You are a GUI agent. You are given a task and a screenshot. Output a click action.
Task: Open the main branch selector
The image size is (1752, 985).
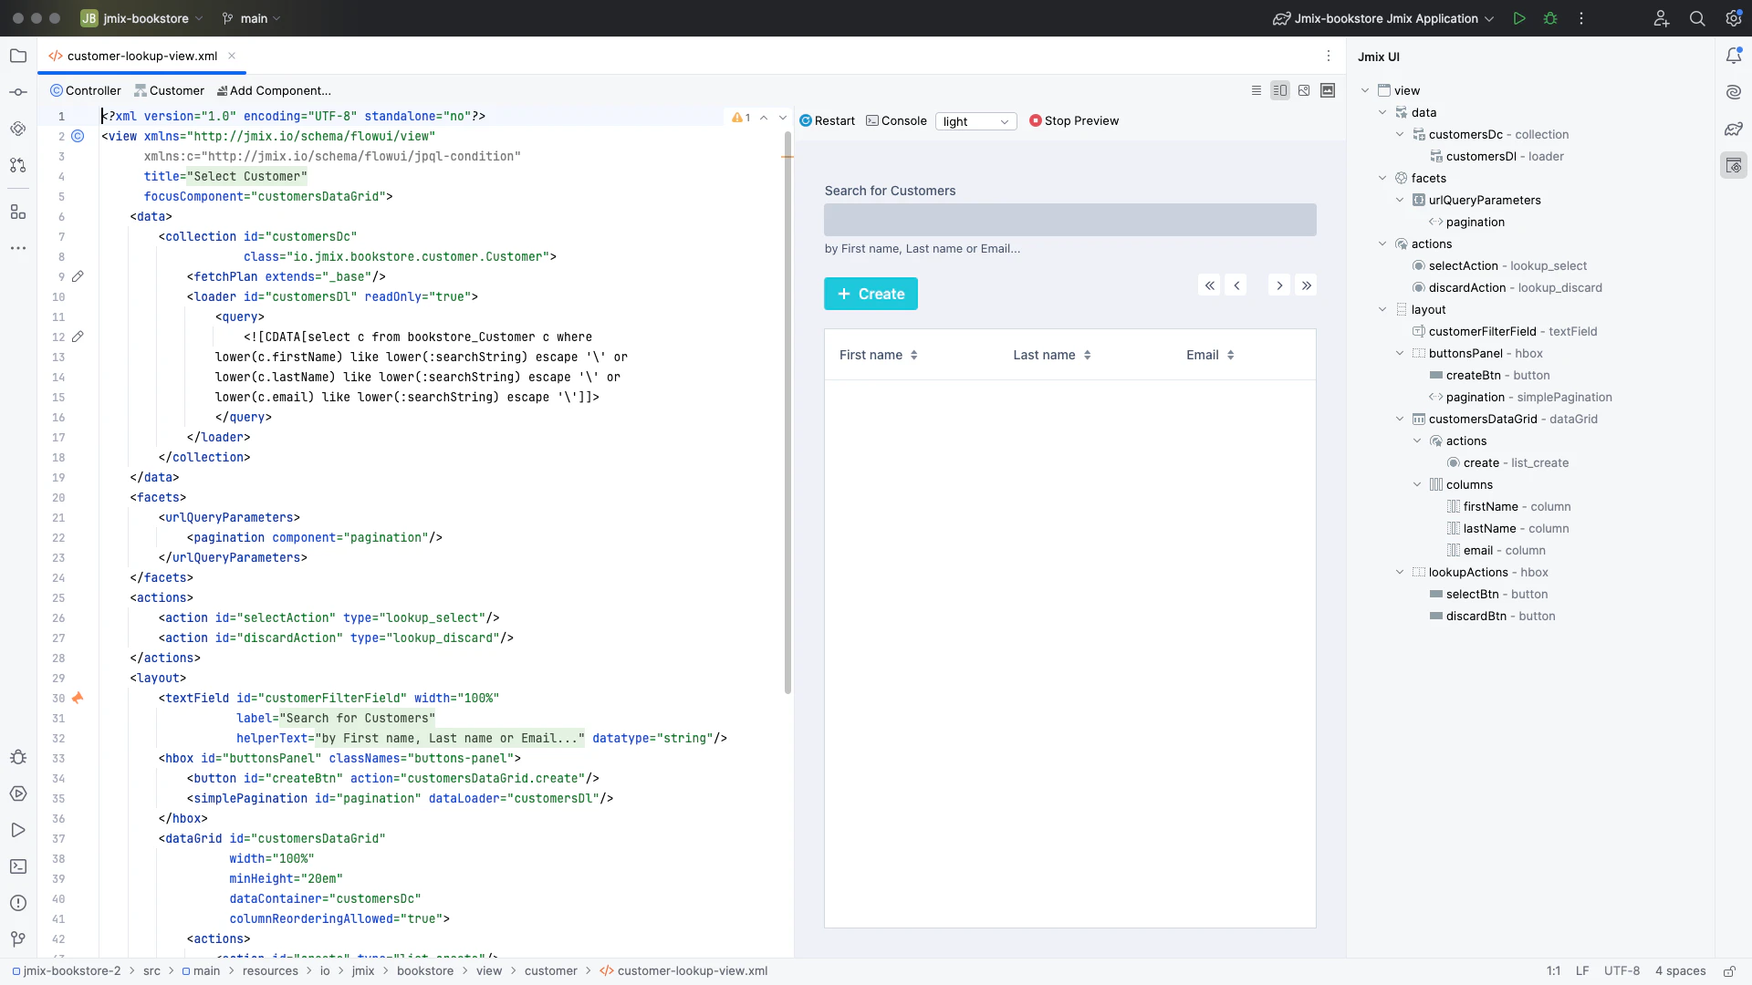pos(251,18)
